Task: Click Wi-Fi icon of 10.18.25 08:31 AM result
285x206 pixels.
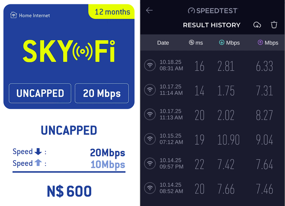Action: point(150,66)
